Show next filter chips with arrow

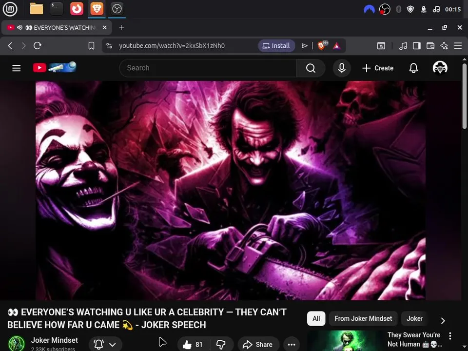pos(443,321)
